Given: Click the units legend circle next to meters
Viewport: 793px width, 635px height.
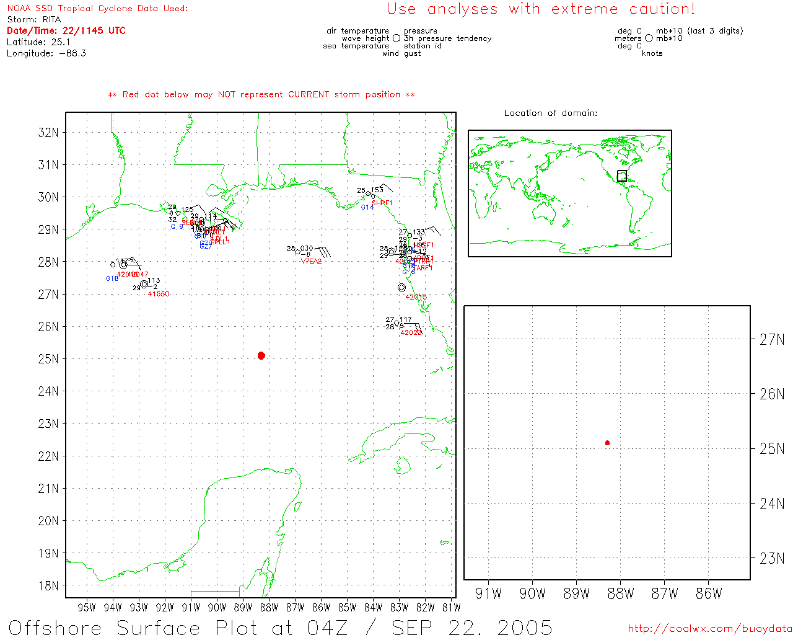Looking at the screenshot, I should 649,38.
